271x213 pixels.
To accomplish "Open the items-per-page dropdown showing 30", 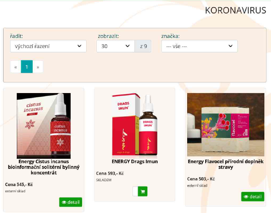I will pos(116,46).
